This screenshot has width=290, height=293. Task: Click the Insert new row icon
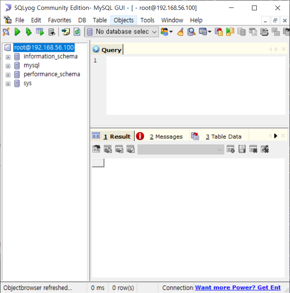(231, 149)
